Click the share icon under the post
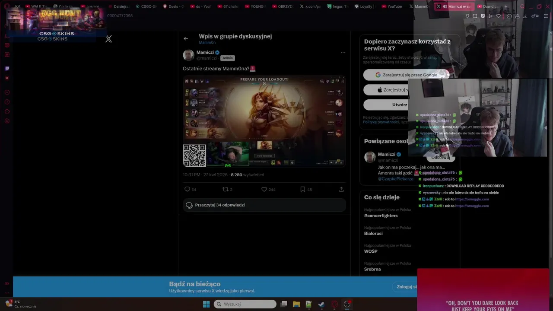Screen dimensions: 553x311 click(x=341, y=189)
